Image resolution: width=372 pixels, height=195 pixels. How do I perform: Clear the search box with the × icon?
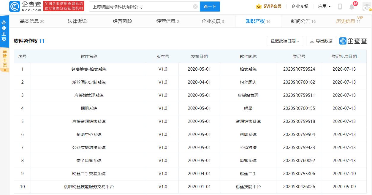(195, 6)
